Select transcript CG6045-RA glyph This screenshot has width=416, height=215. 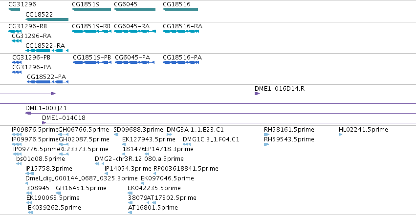point(135,31)
